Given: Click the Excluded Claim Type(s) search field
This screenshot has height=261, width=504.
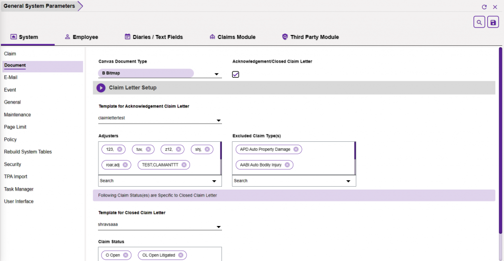Looking at the screenshot, I should [x=288, y=181].
